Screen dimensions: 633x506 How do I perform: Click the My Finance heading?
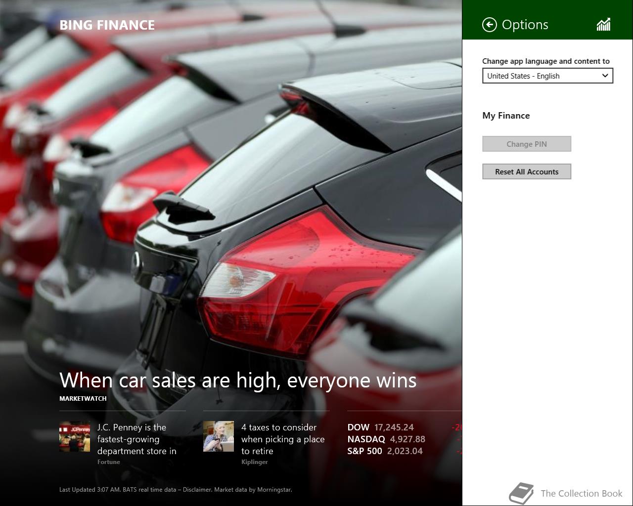(506, 116)
